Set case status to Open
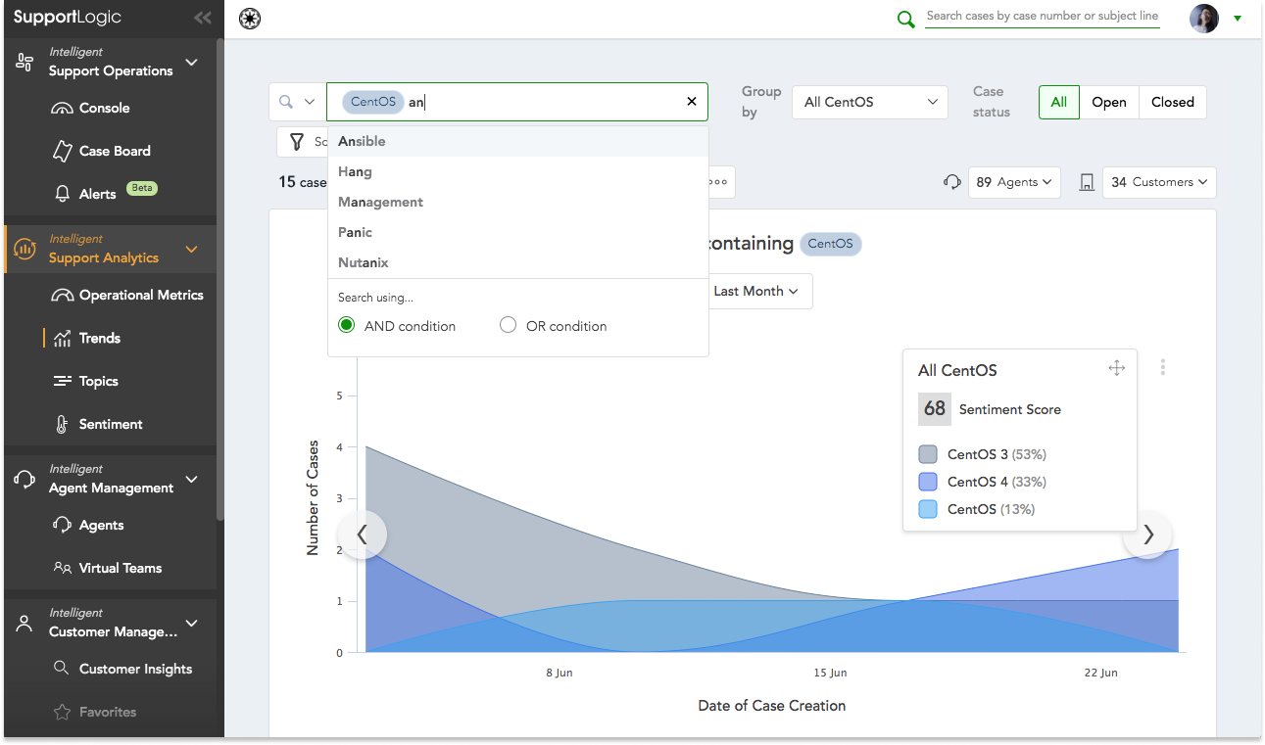The width and height of the screenshot is (1265, 745). [1109, 102]
